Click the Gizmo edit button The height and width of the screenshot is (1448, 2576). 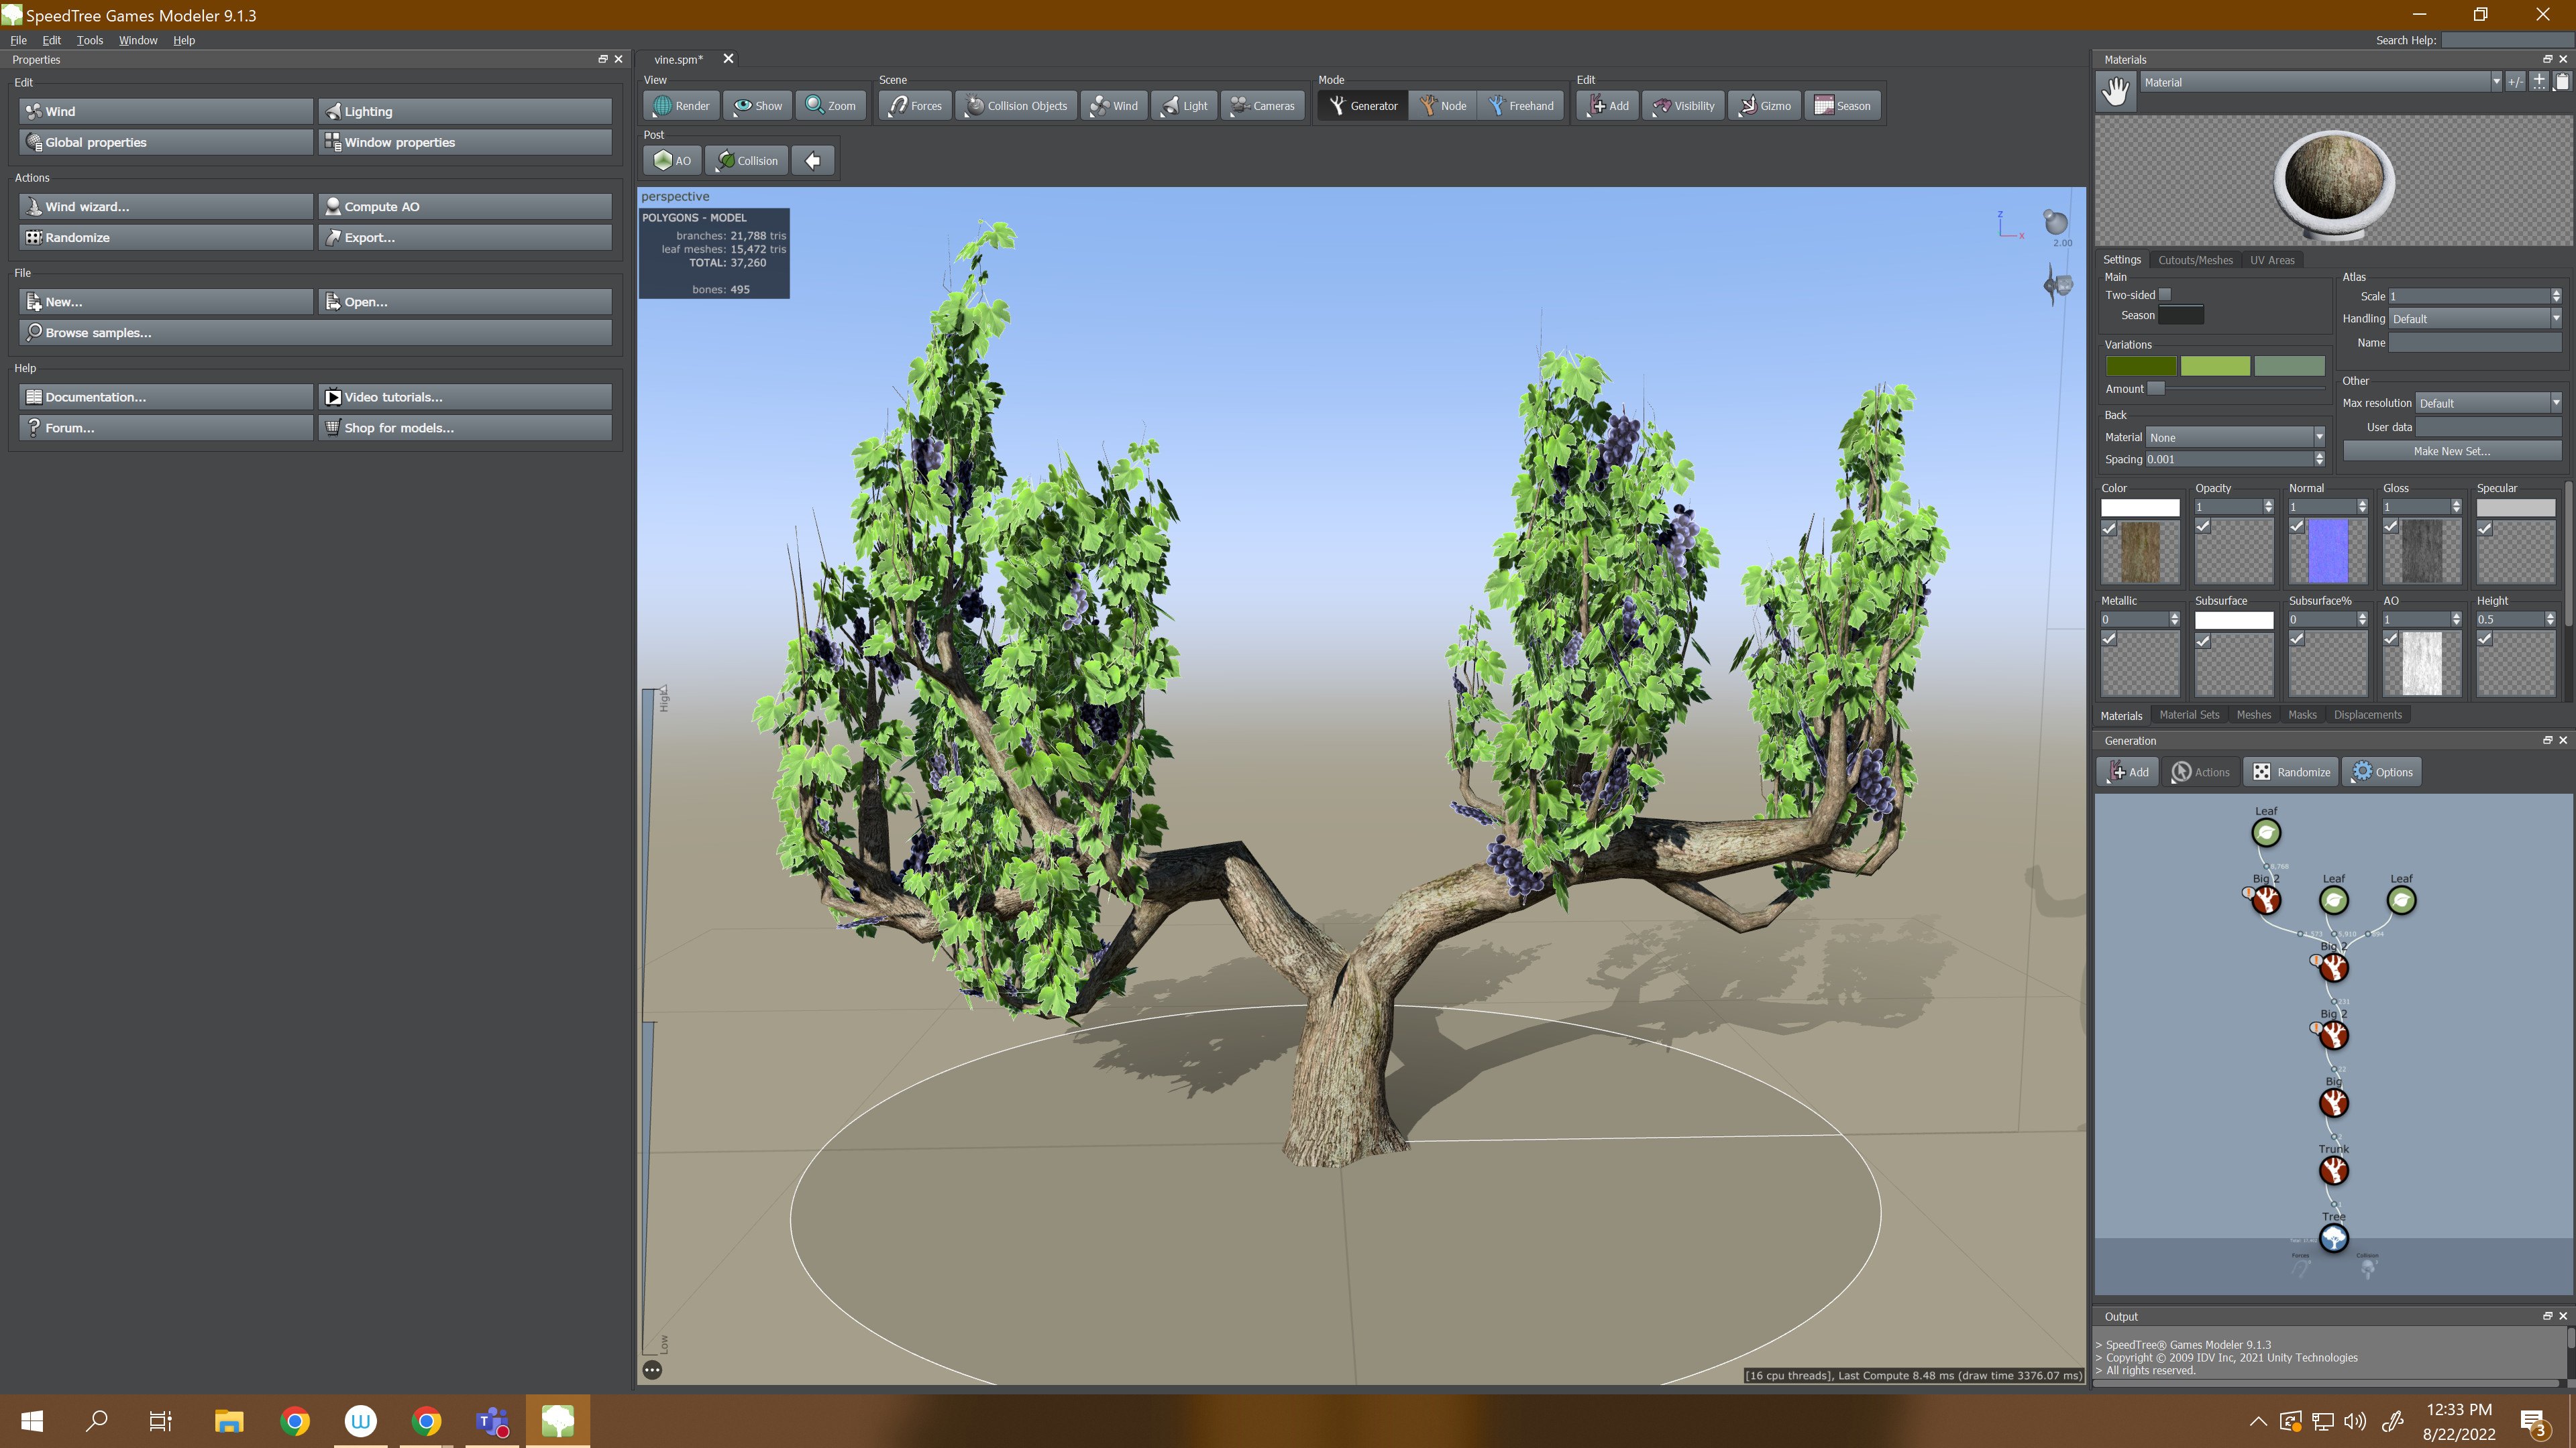tap(1764, 106)
